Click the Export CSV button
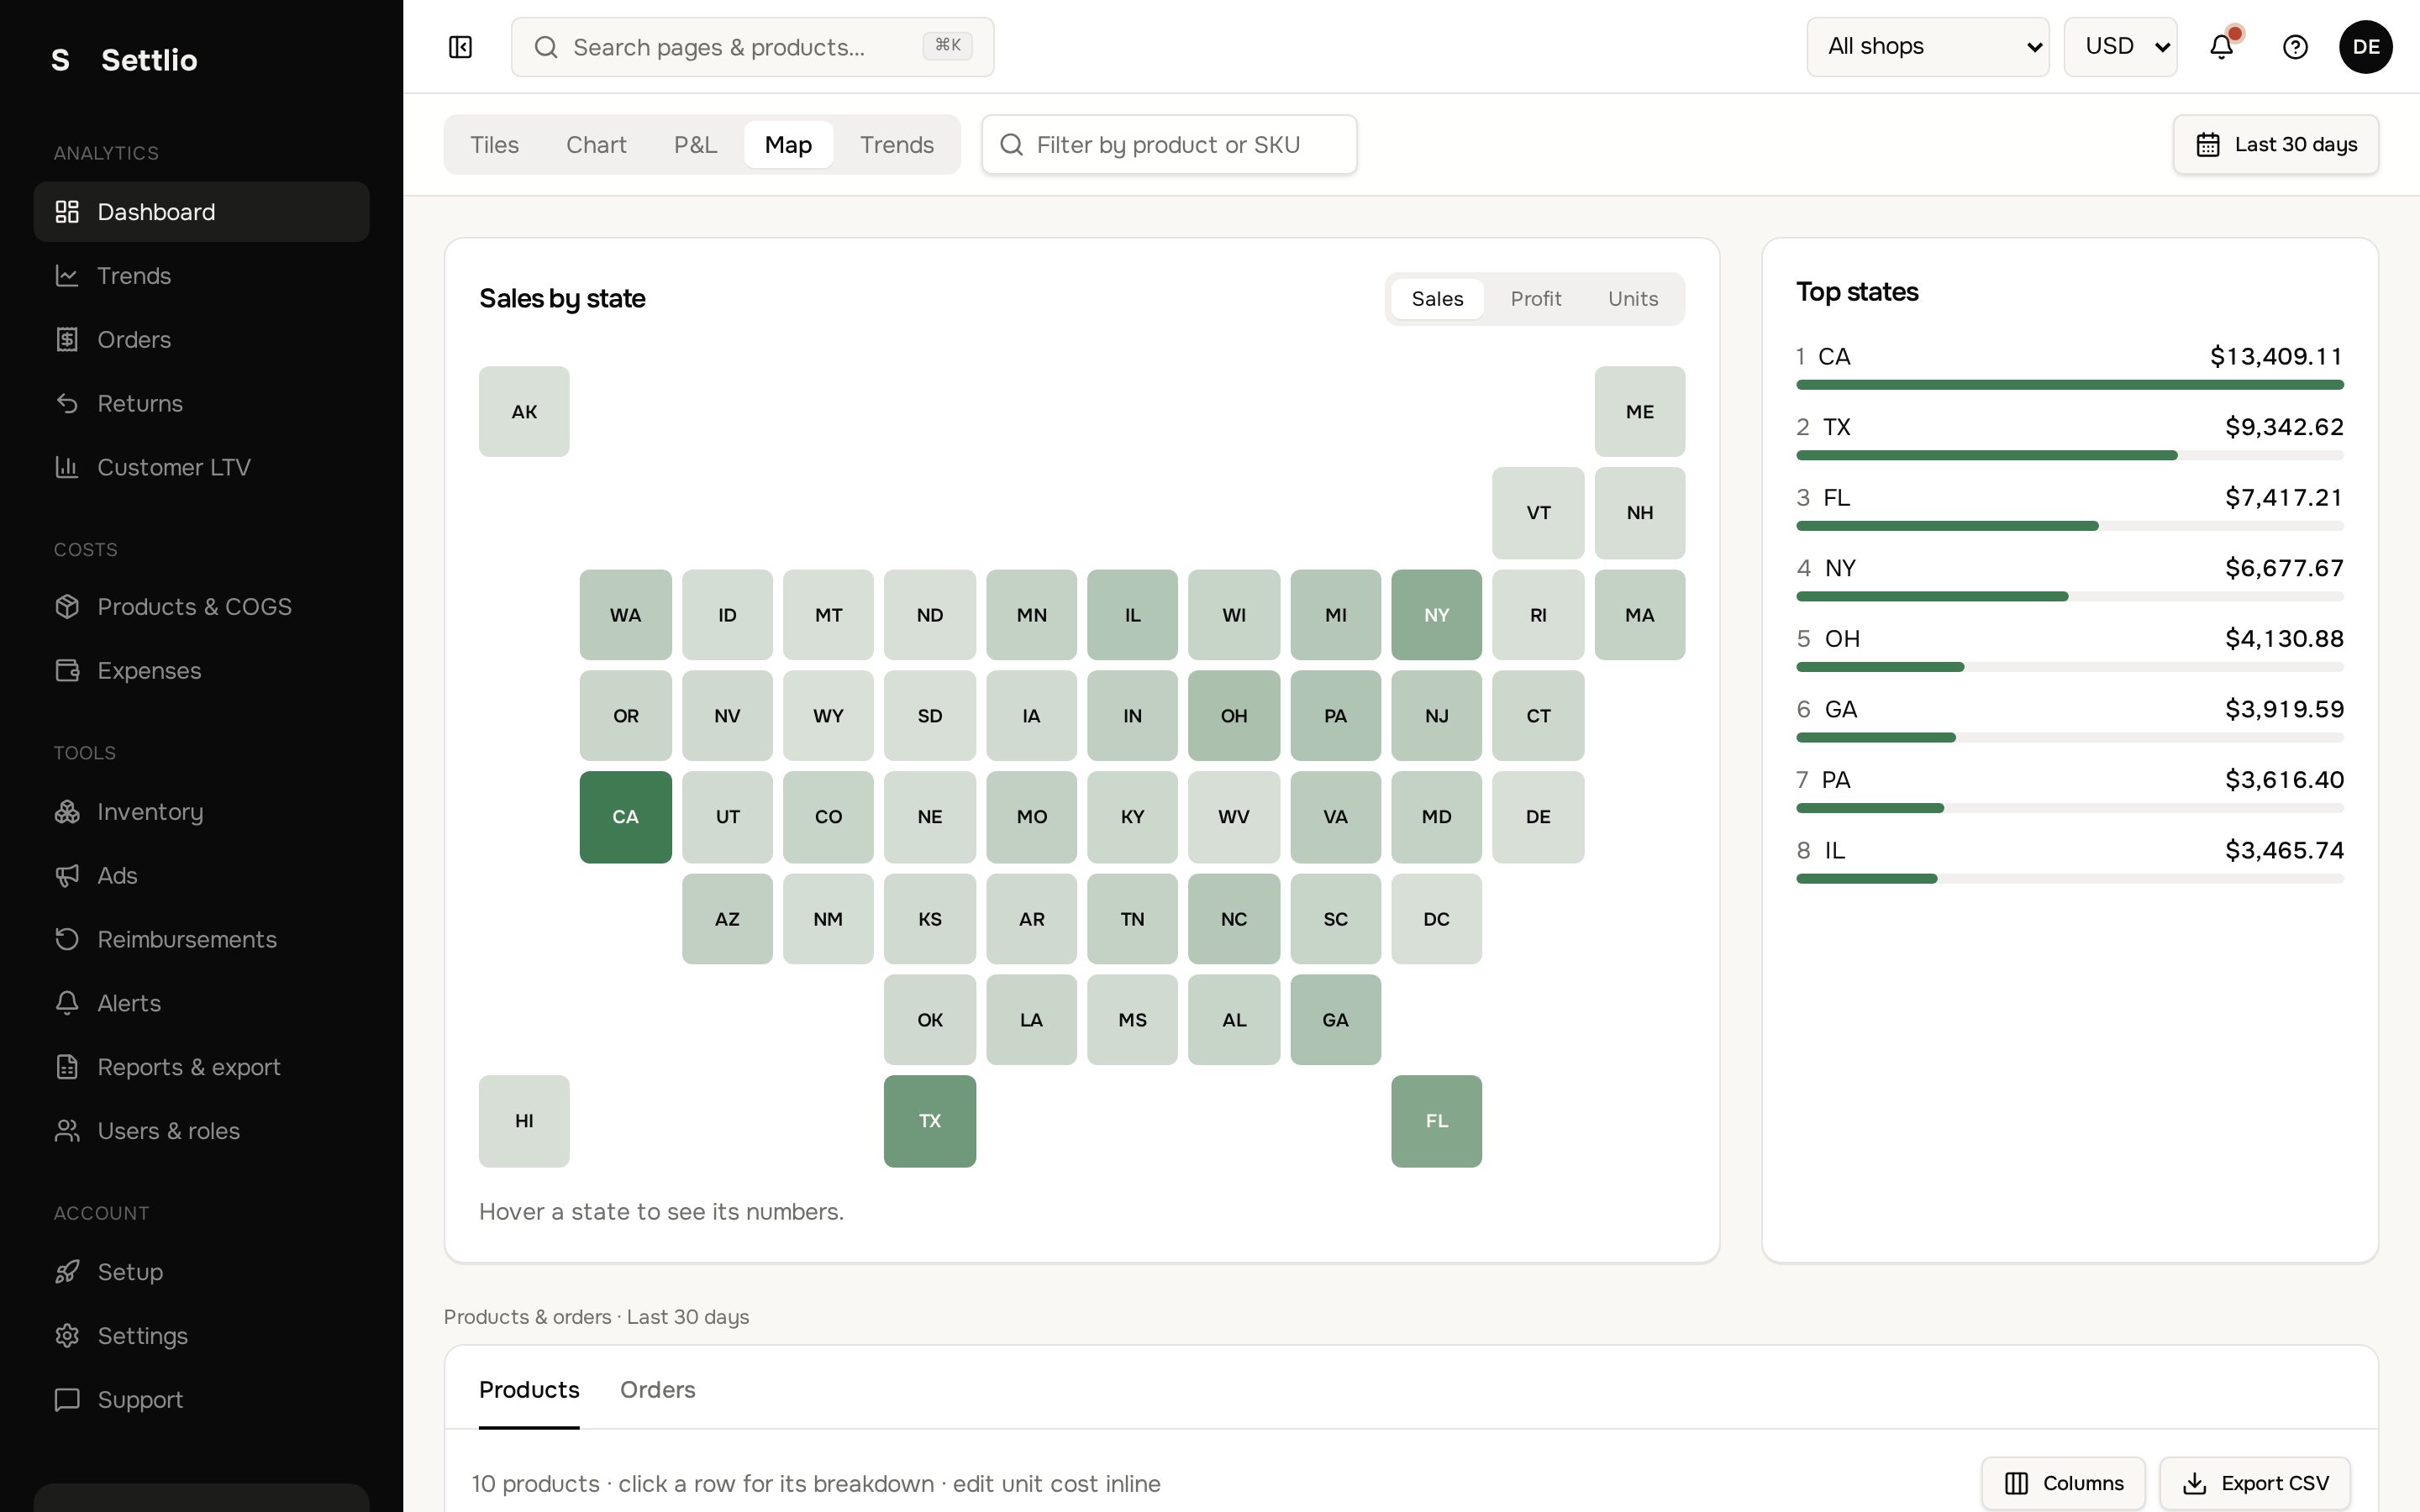This screenshot has height=1512, width=2420. [2254, 1483]
